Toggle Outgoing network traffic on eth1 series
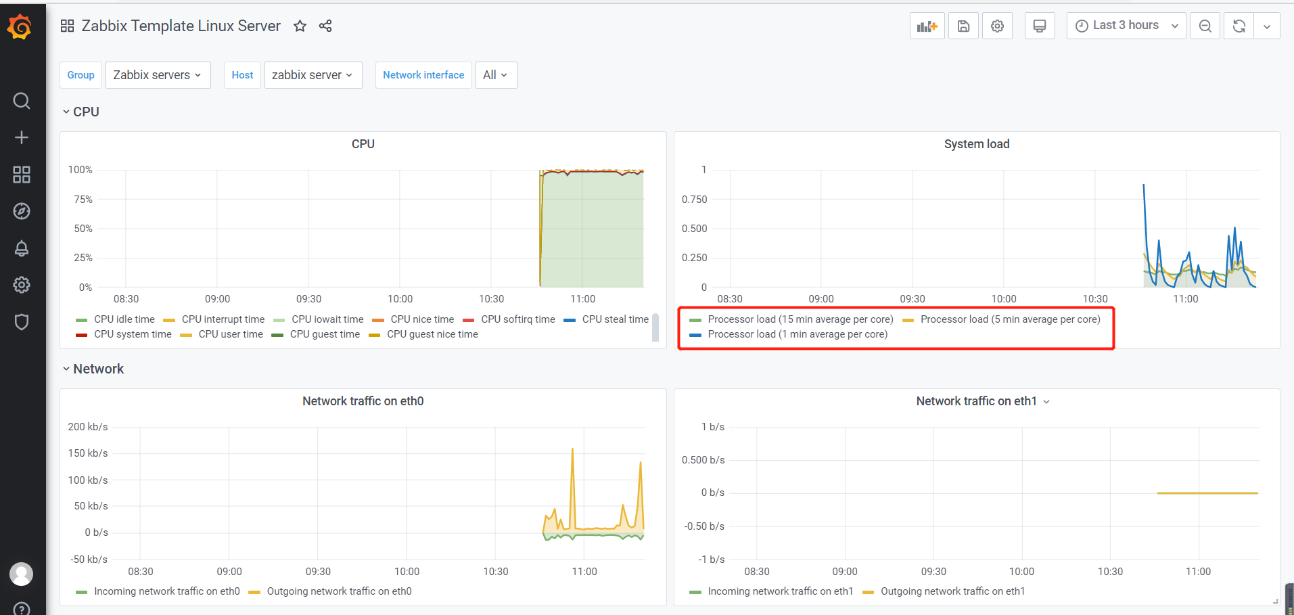Viewport: 1294px width, 615px height. (953, 591)
